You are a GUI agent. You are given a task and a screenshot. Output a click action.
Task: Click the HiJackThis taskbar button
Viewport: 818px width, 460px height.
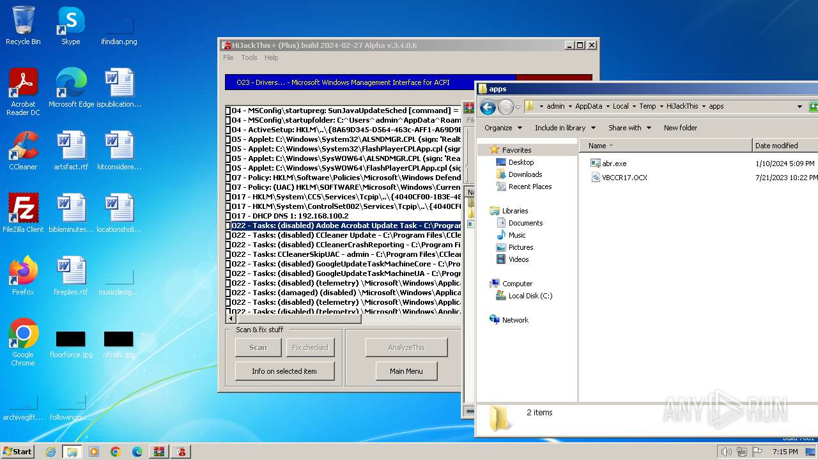coord(181,452)
